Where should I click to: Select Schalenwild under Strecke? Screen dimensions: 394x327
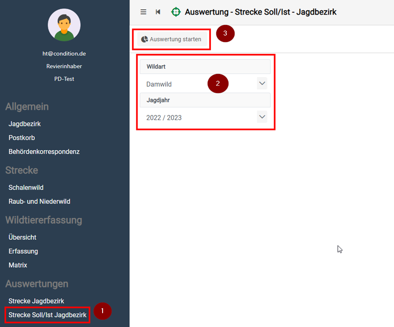pyautogui.click(x=26, y=187)
